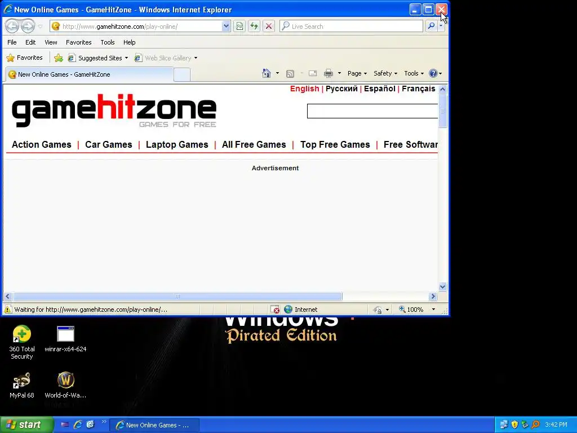Open the Edit menu
The height and width of the screenshot is (433, 577).
(x=30, y=42)
